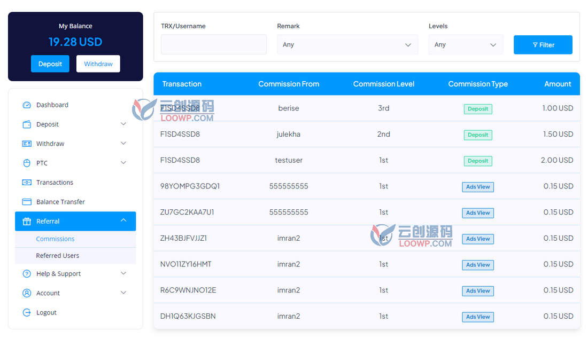Click the Commission Level column header
Viewport: 588px width, 339px height.
click(x=384, y=84)
